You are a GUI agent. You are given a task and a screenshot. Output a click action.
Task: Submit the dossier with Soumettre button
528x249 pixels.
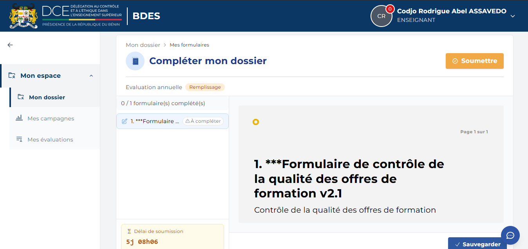tap(475, 61)
